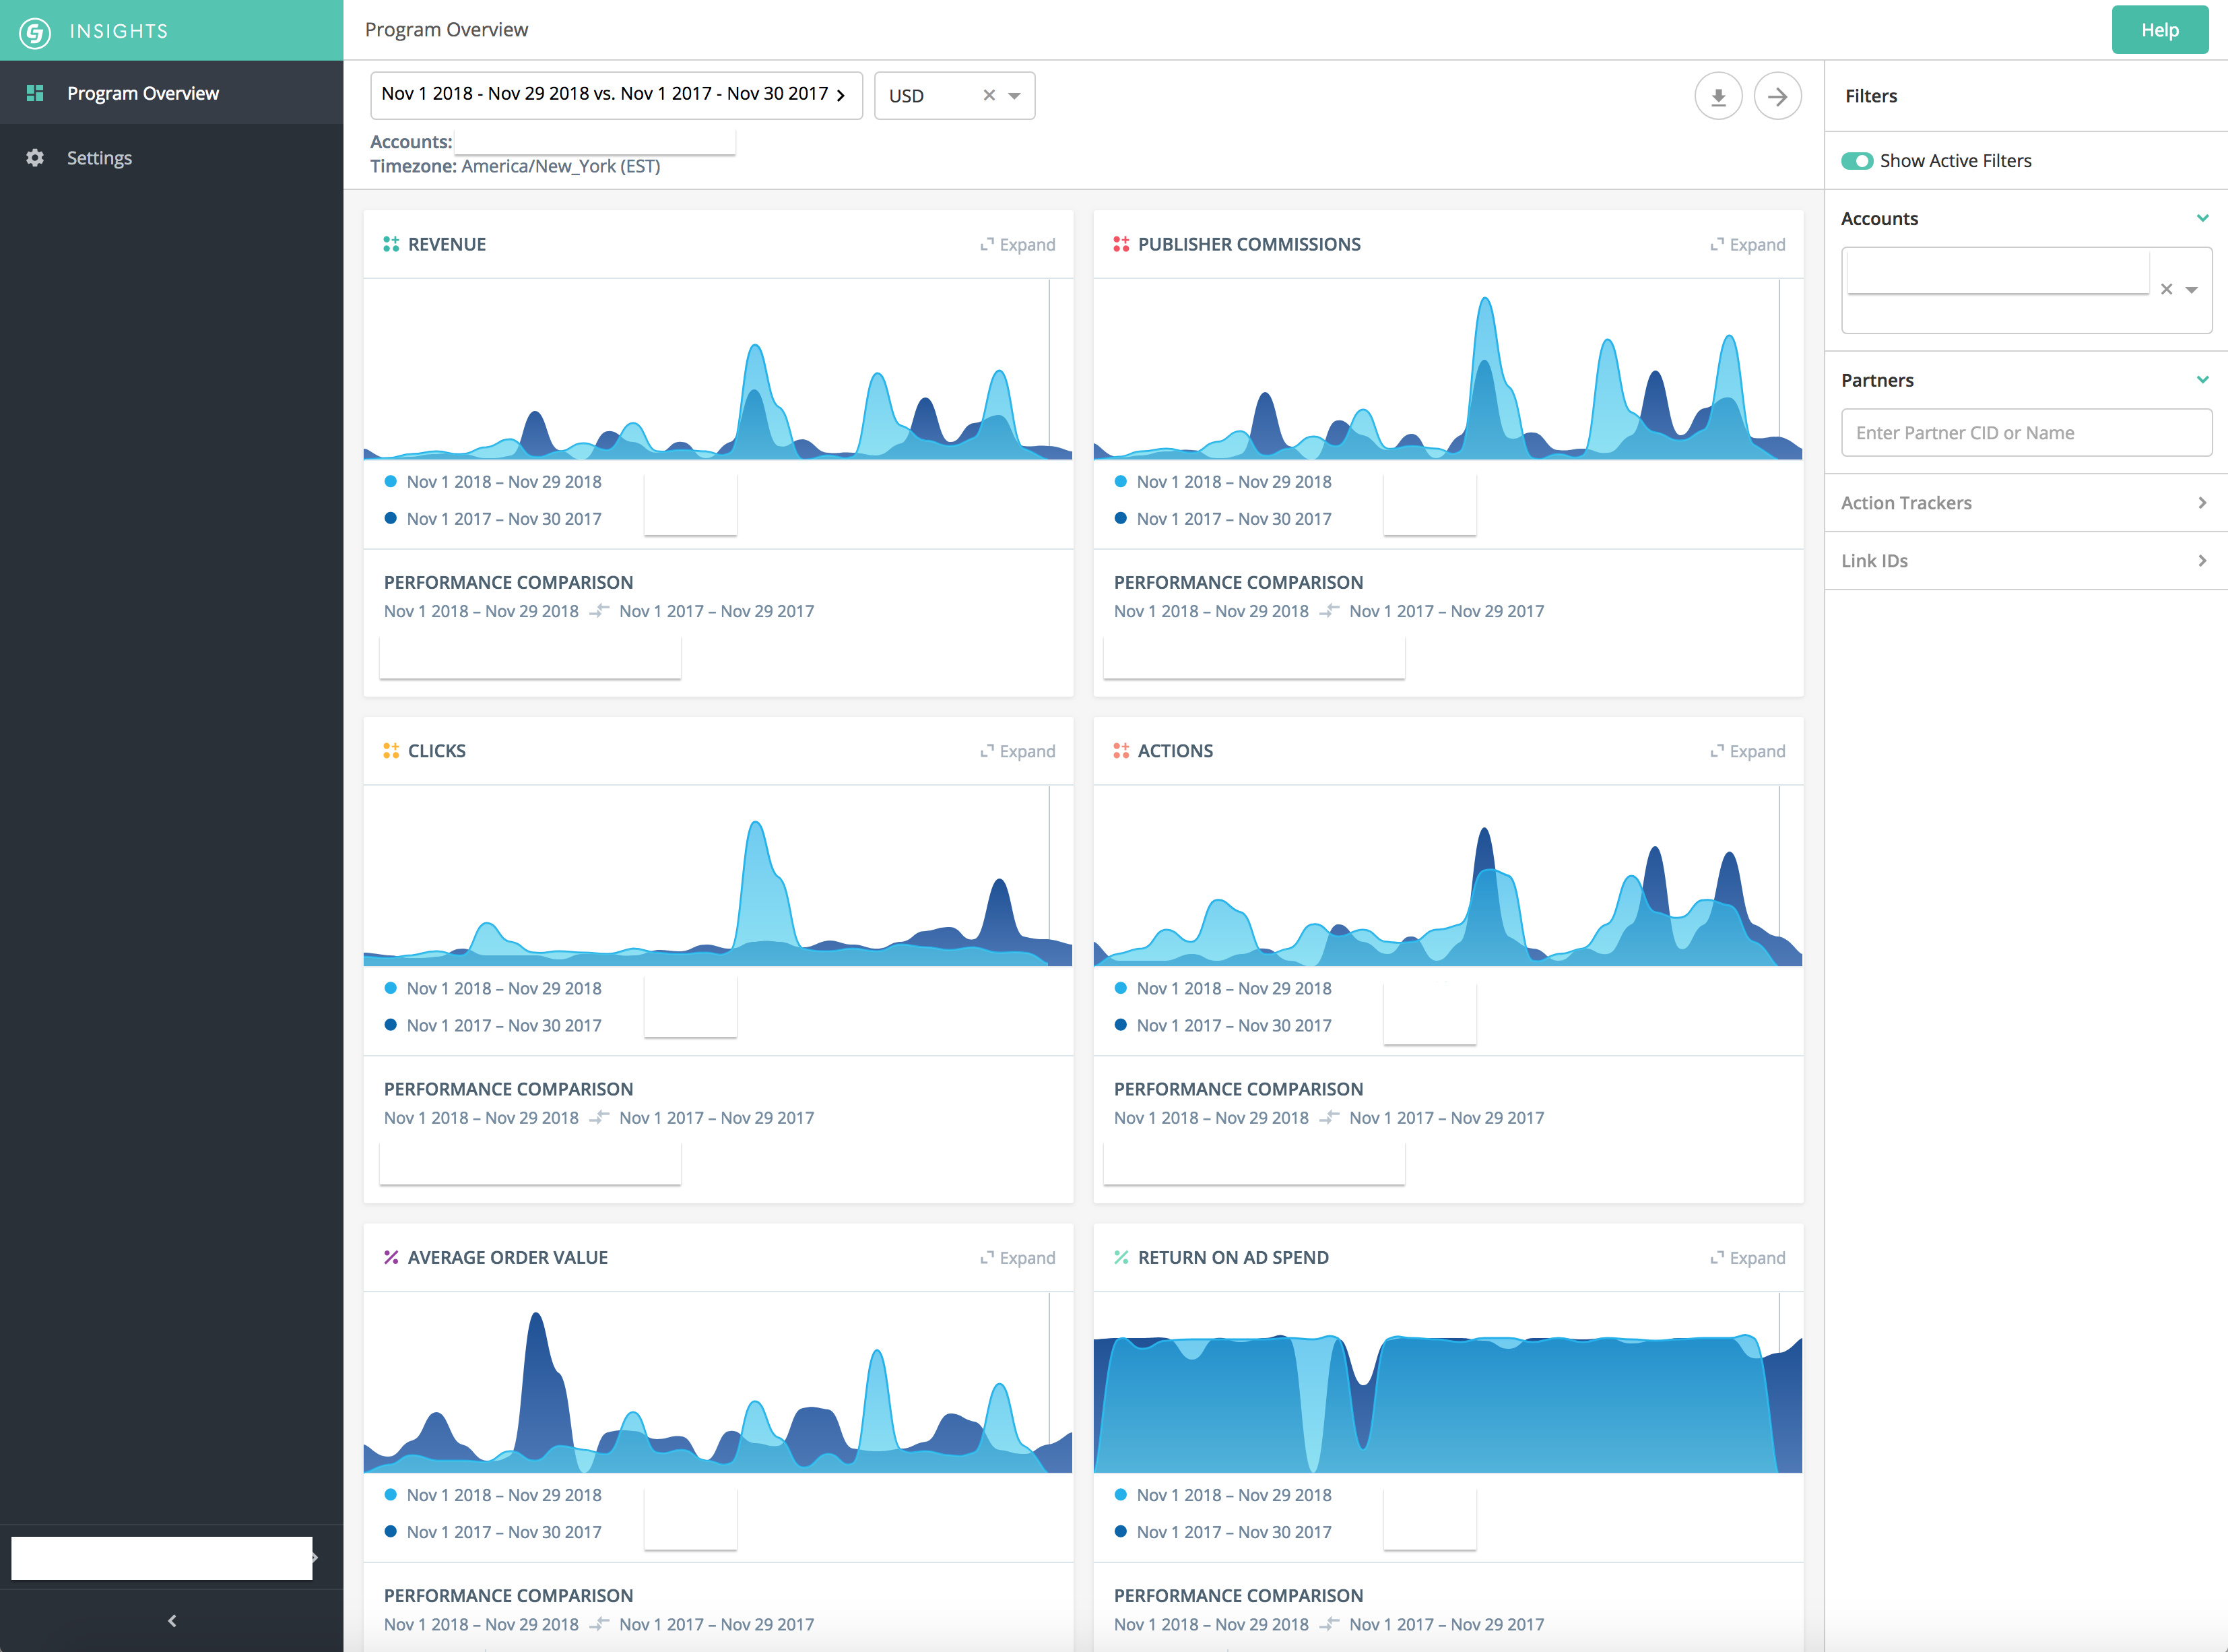Click the Enter Partner CID or Name field
Screen dimensions: 2228x1652
click(2026, 433)
